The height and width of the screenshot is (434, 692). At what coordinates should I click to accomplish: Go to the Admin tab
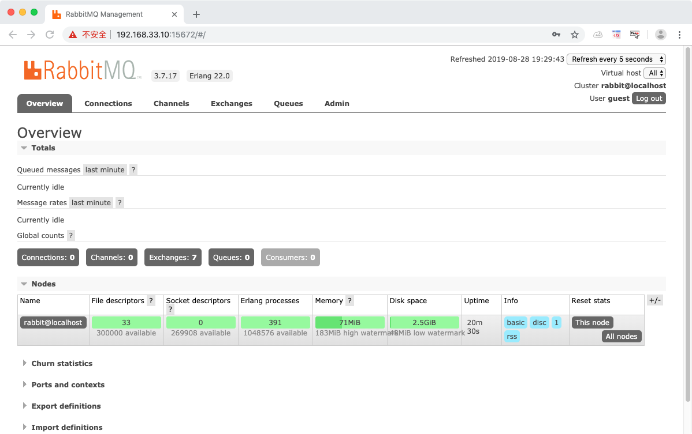pyautogui.click(x=337, y=103)
